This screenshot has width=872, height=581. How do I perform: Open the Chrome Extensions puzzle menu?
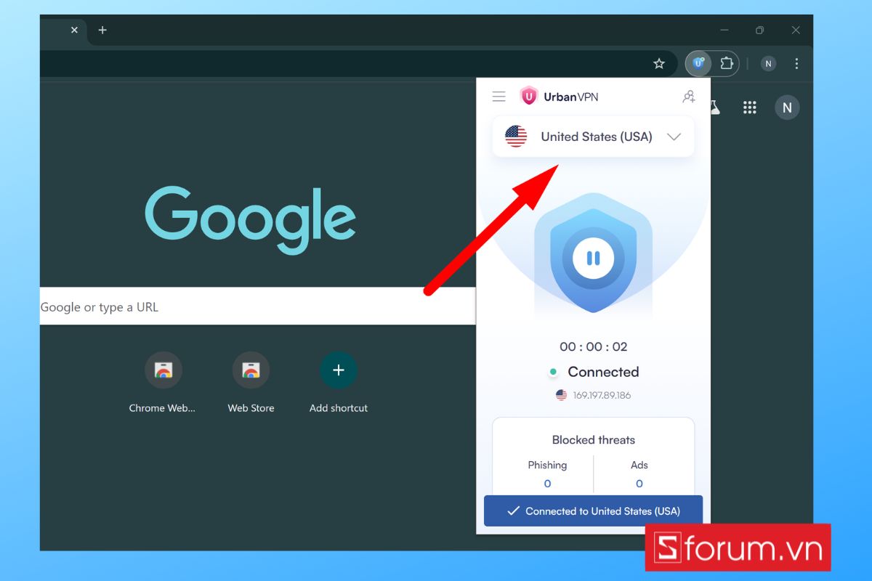tap(727, 63)
